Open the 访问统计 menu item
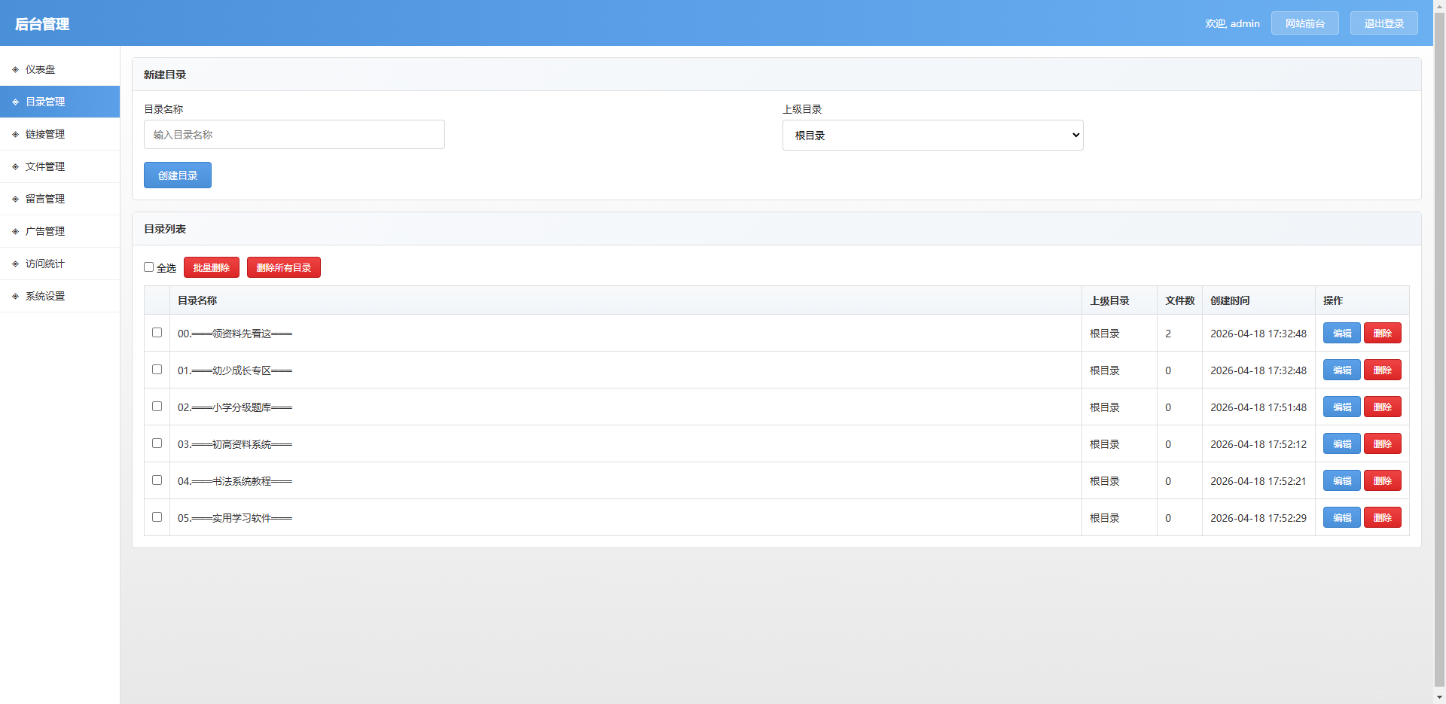This screenshot has height=704, width=1446. pos(45,264)
